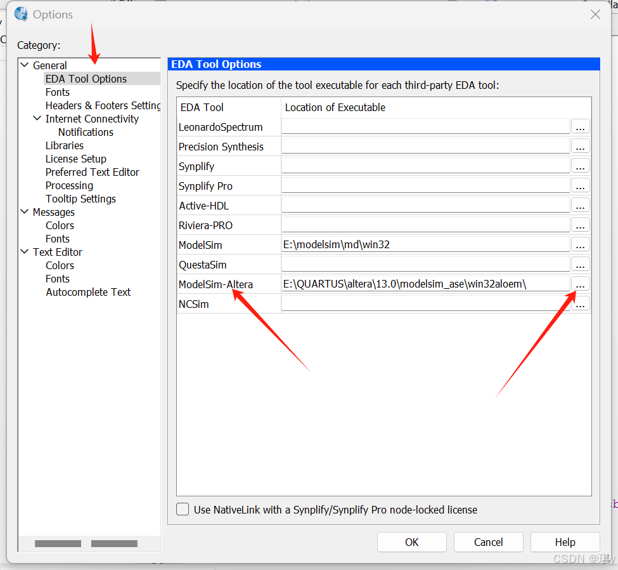This screenshot has width=618, height=570.
Task: Browse for ModelSim-Altera executable location
Action: click(x=580, y=284)
